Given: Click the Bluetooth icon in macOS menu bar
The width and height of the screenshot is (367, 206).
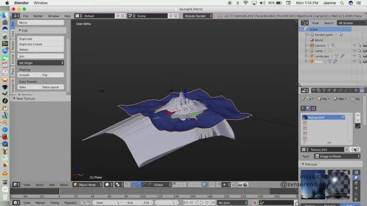Looking at the screenshot, I should 237,3.
